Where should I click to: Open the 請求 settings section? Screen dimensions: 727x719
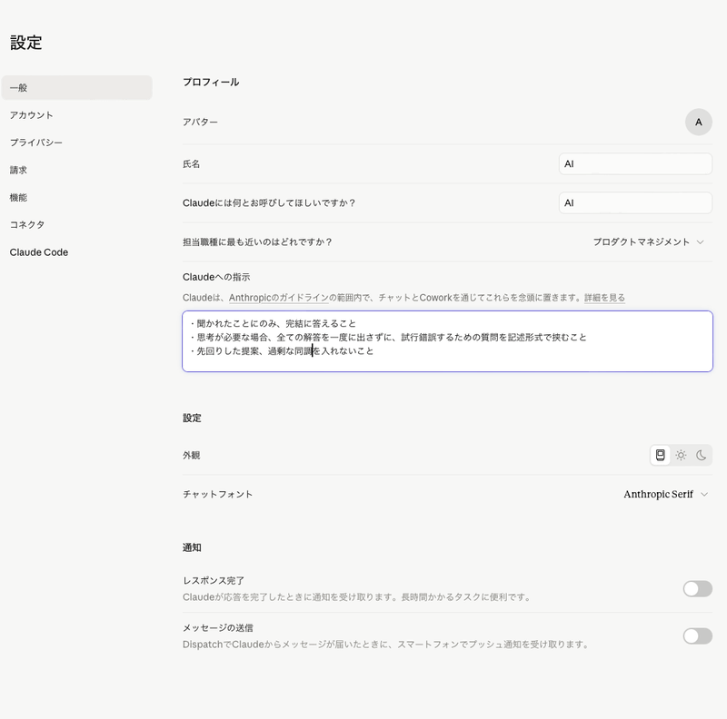point(18,170)
